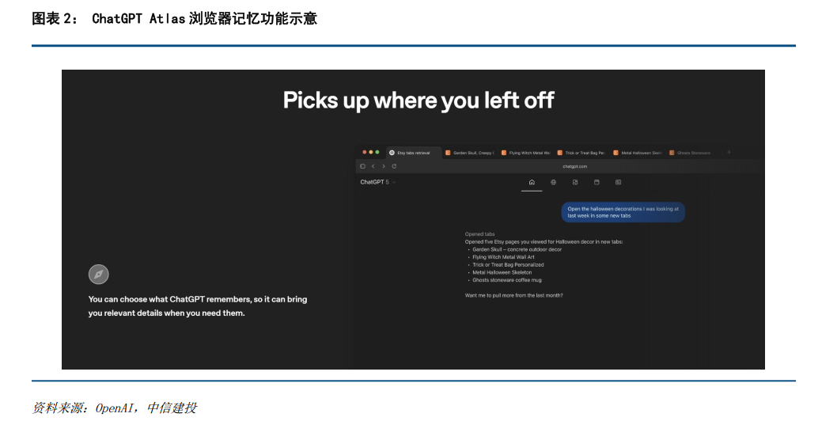Click the source line "资料来源：OpenAI，中信建投"
The width and height of the screenshot is (822, 421).
tap(114, 408)
